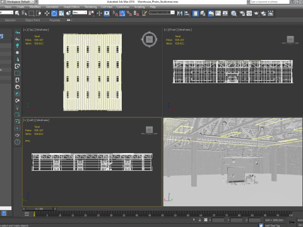Open the Animation menu

52,7
